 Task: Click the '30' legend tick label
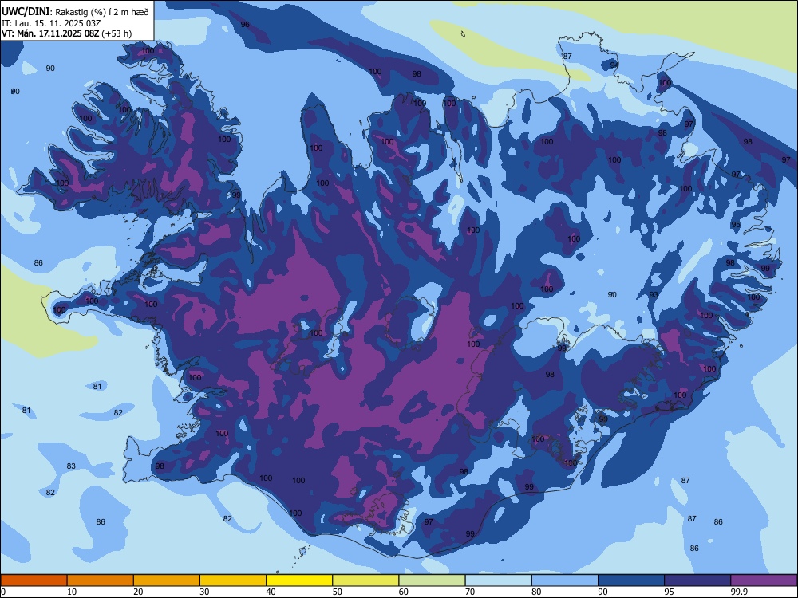click(x=204, y=592)
